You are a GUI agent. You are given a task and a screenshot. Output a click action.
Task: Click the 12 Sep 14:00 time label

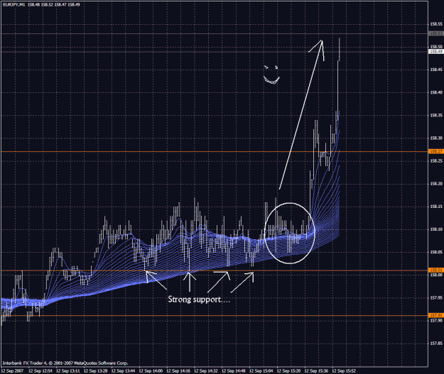(151, 370)
